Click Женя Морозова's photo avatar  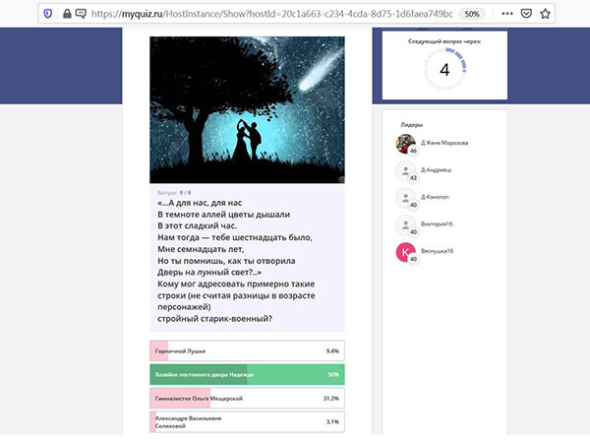(x=405, y=145)
